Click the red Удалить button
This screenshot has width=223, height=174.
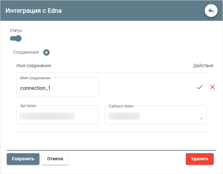pos(200,159)
